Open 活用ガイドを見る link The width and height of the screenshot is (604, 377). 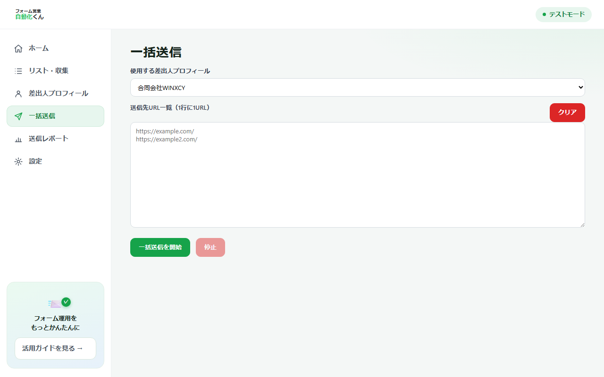55,348
